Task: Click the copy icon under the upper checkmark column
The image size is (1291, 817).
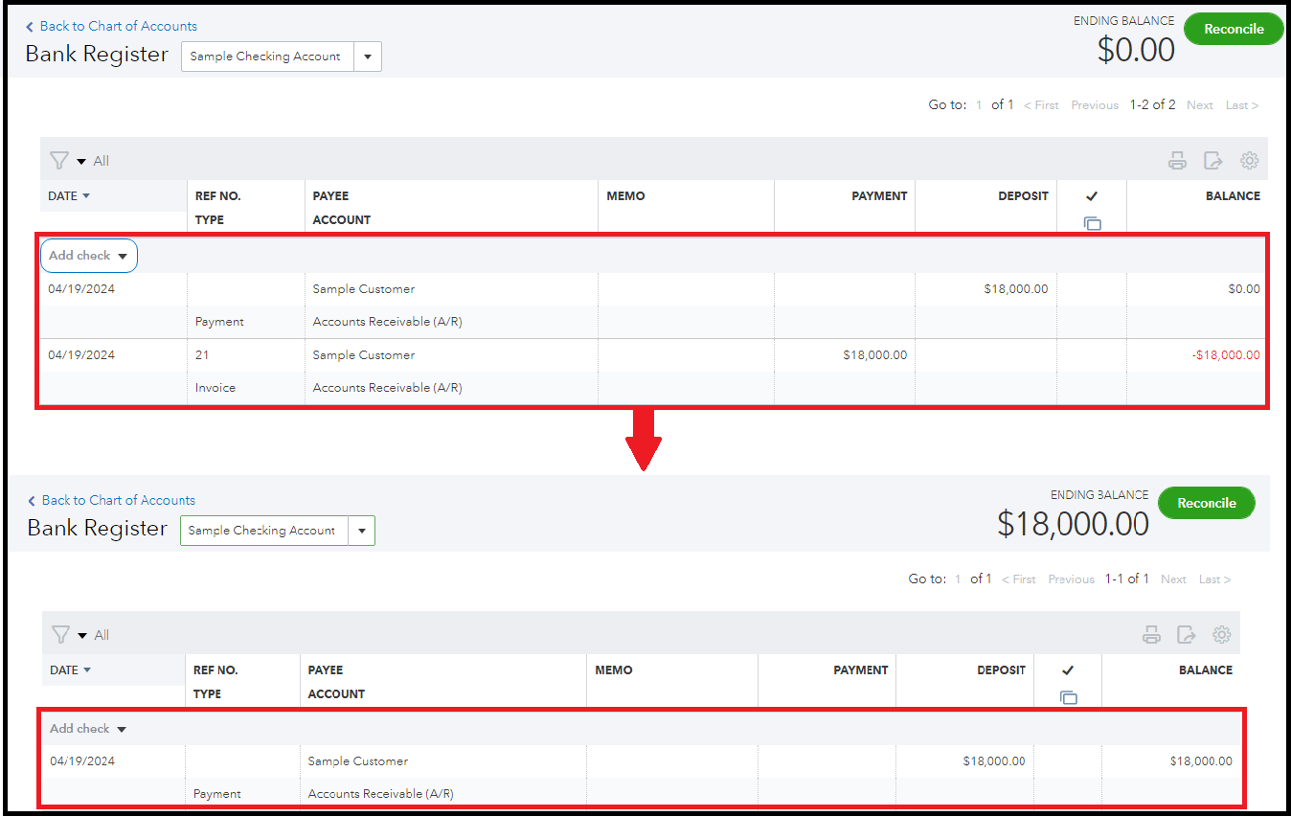Action: (x=1092, y=223)
